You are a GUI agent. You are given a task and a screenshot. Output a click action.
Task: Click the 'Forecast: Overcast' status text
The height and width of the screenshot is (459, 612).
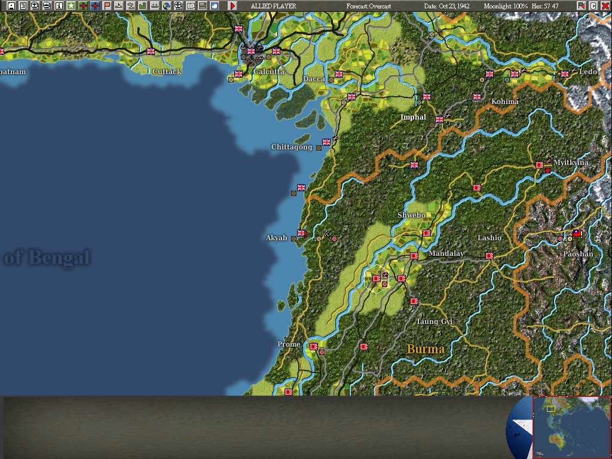pos(368,6)
